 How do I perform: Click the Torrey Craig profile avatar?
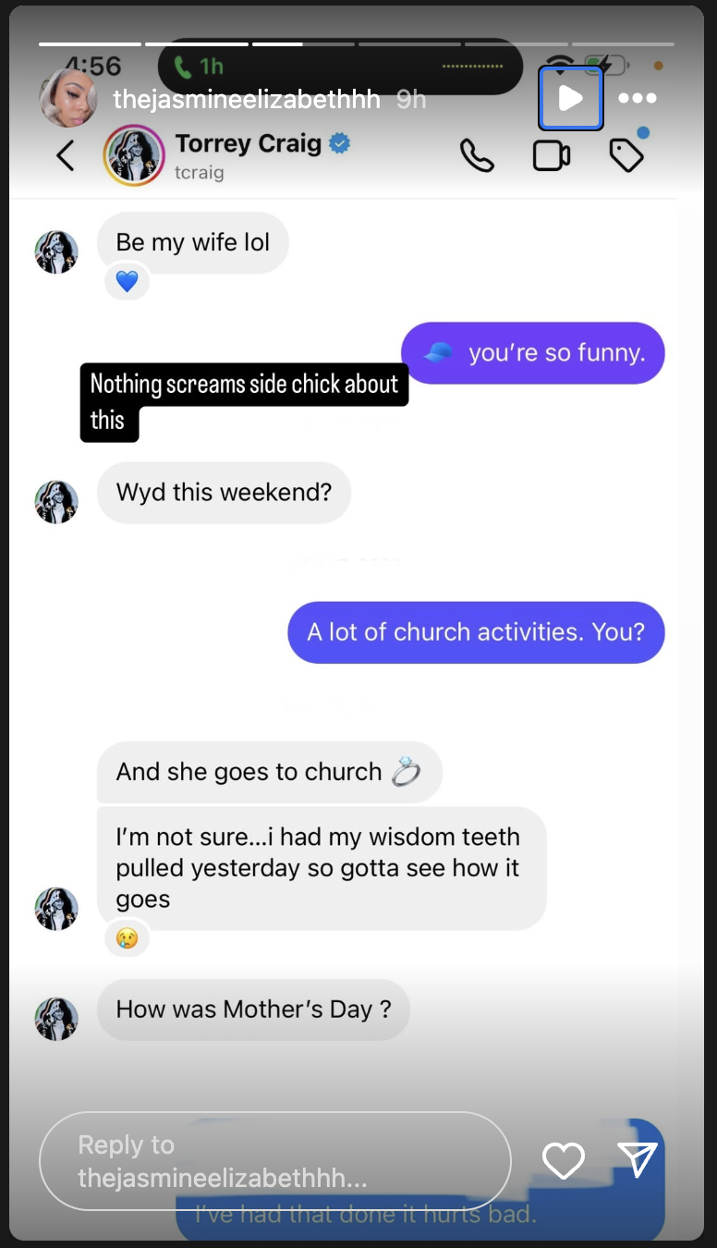(x=134, y=155)
